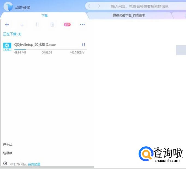Click the start download arrow icon
186x169 pixels.
pyautogui.click(x=22, y=25)
